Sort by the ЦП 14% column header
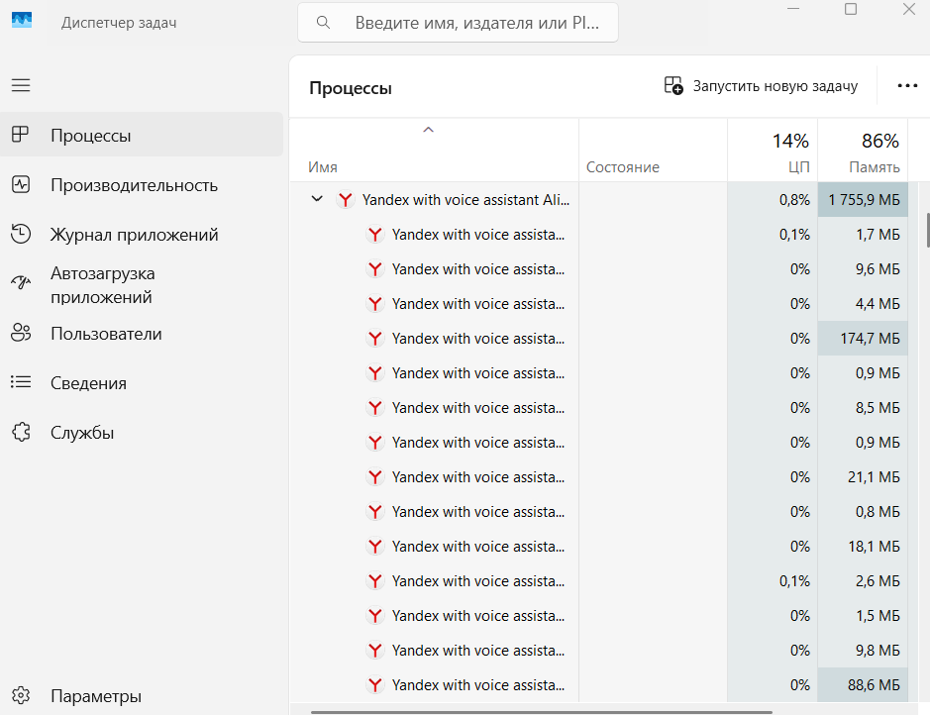This screenshot has width=930, height=715. coord(773,150)
